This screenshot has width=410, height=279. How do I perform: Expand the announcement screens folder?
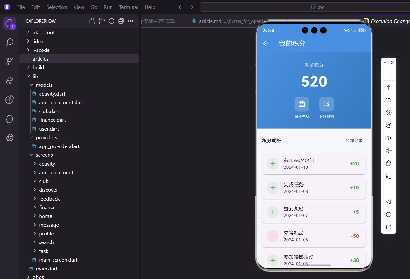pos(79,172)
